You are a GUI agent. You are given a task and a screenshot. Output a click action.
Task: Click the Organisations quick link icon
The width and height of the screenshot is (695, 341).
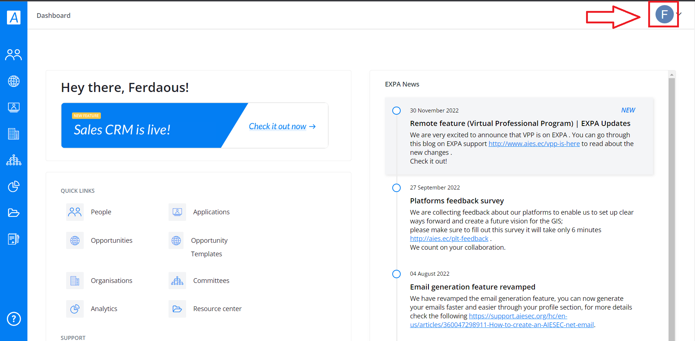[x=75, y=280]
